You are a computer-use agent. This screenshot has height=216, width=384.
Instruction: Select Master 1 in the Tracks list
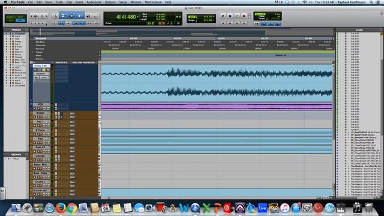coord(19,83)
